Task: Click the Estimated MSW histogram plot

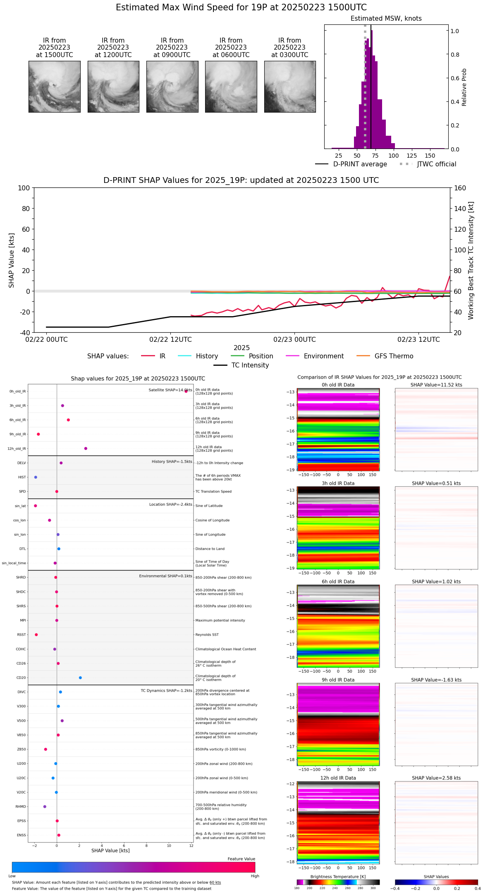Action: pyautogui.click(x=386, y=87)
